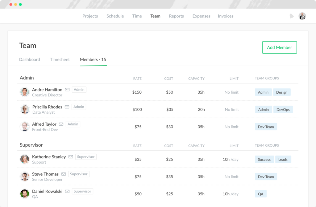Open the Reports menu item
The height and width of the screenshot is (207, 316).
176,16
